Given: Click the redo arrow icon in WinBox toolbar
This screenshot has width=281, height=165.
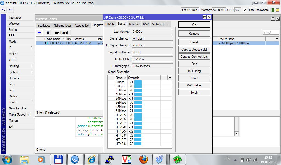Looking at the screenshot, I should [x=11, y=10].
